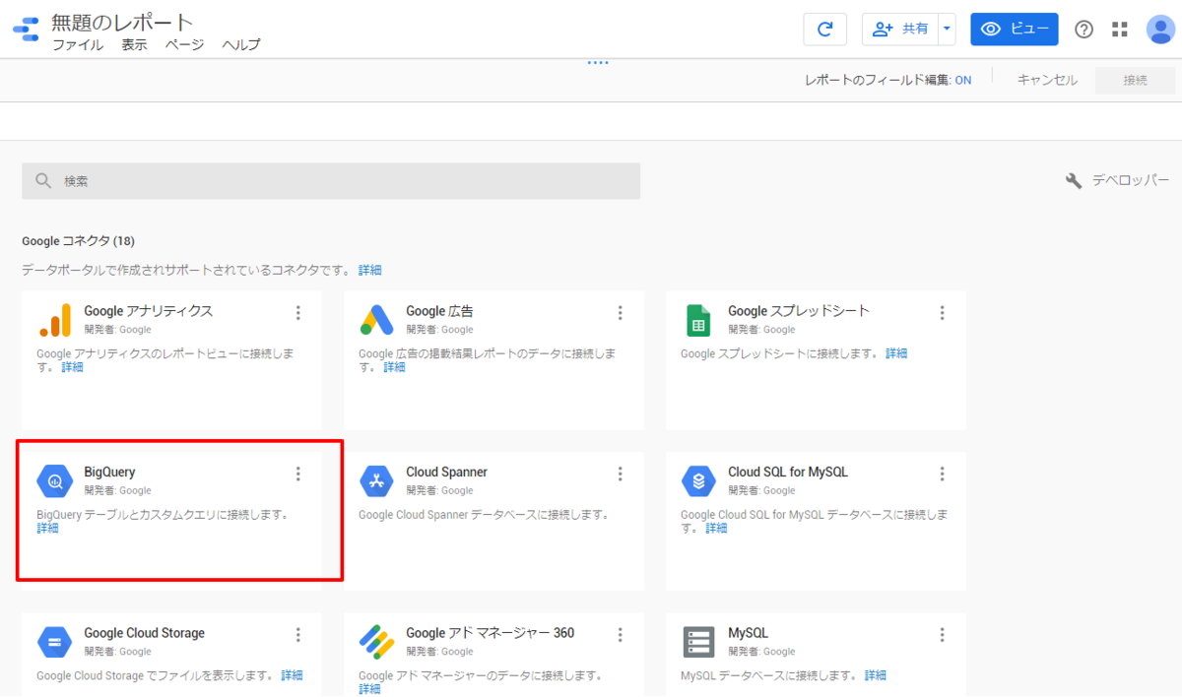The height and width of the screenshot is (697, 1182).
Task: Open the 詳細 link under BigQuery description
Action: click(x=47, y=528)
